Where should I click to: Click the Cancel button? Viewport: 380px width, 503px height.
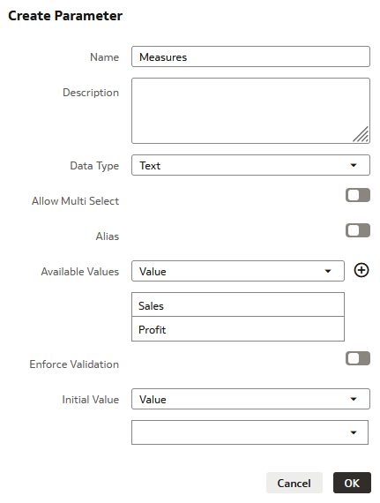294,483
